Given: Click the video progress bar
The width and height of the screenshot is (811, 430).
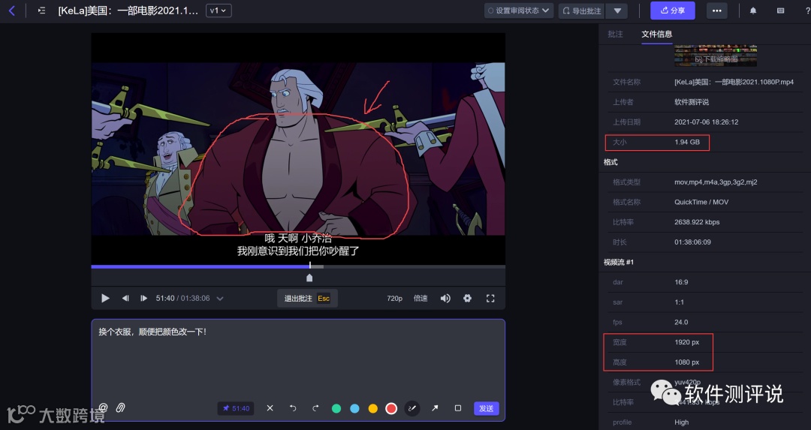Looking at the screenshot, I should coord(298,266).
